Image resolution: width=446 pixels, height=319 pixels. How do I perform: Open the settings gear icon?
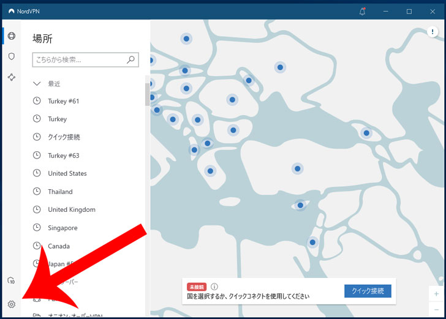coord(11,304)
